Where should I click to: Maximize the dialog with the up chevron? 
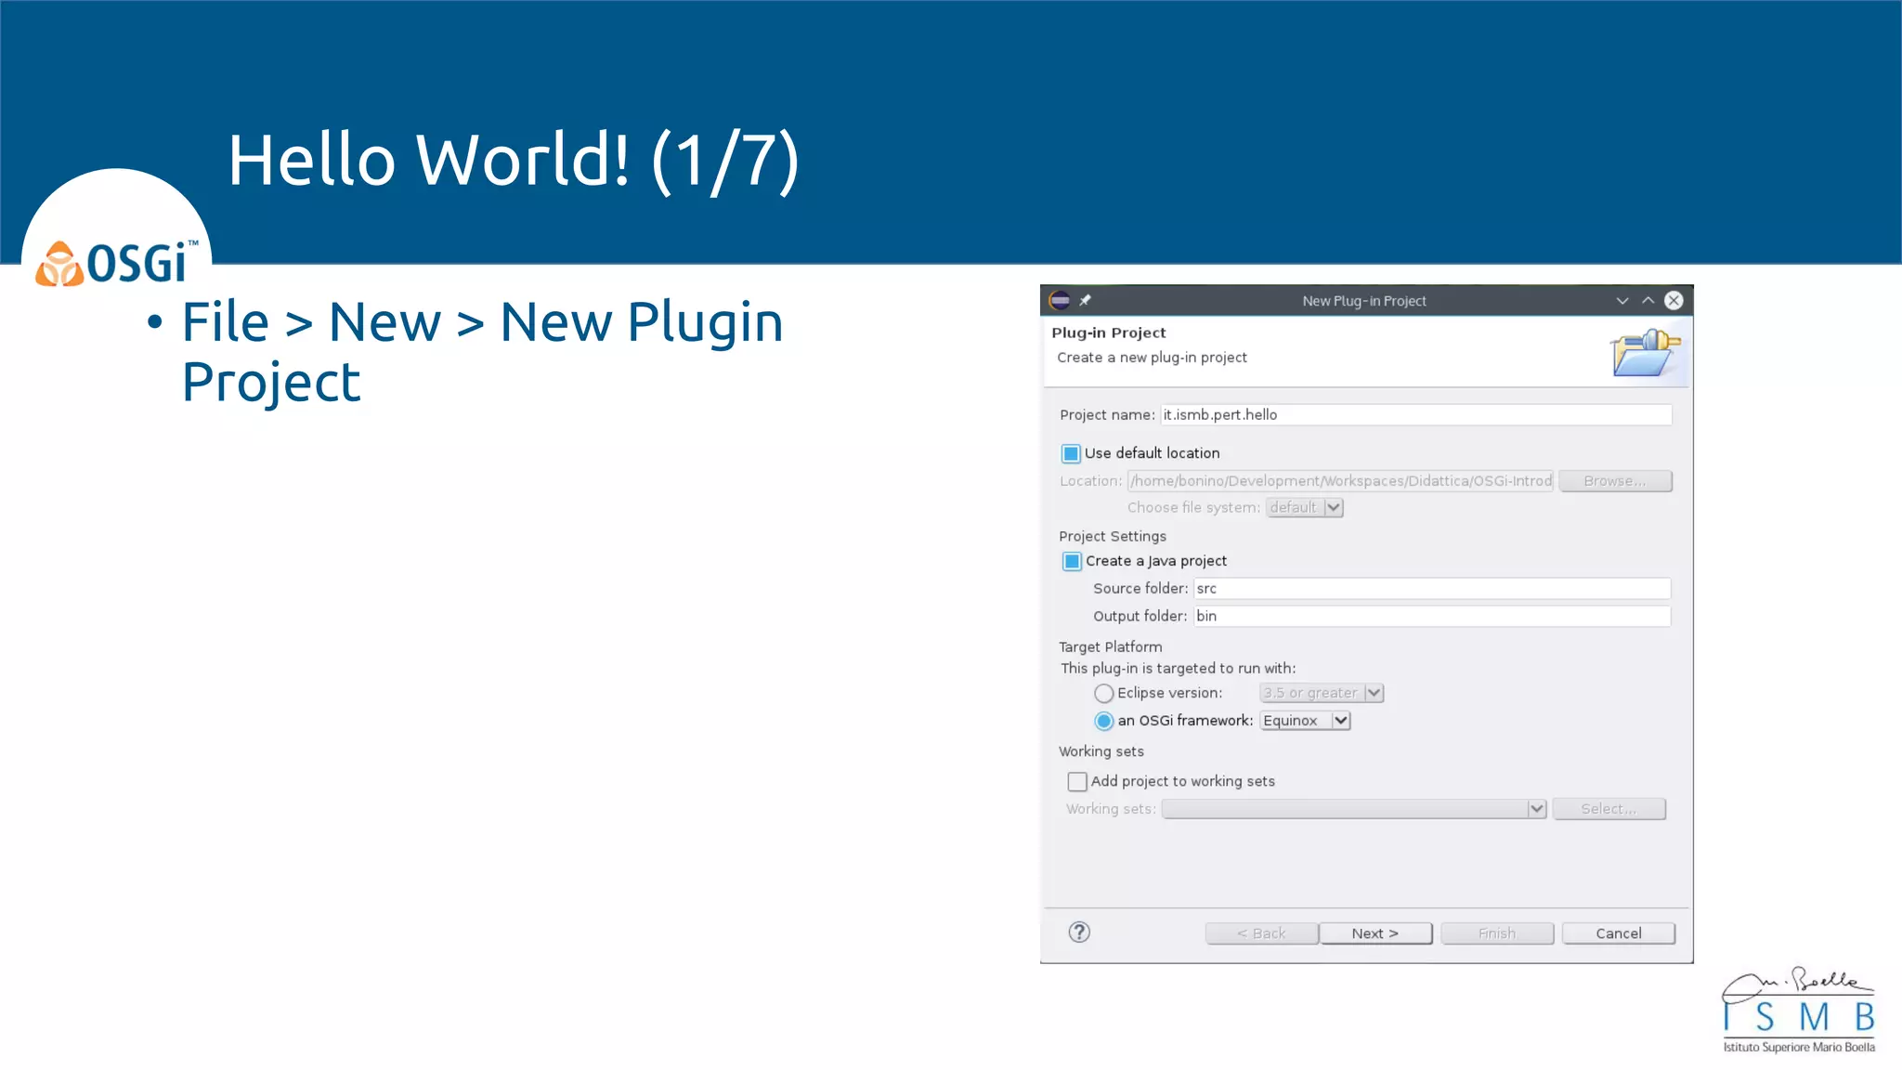(x=1648, y=300)
